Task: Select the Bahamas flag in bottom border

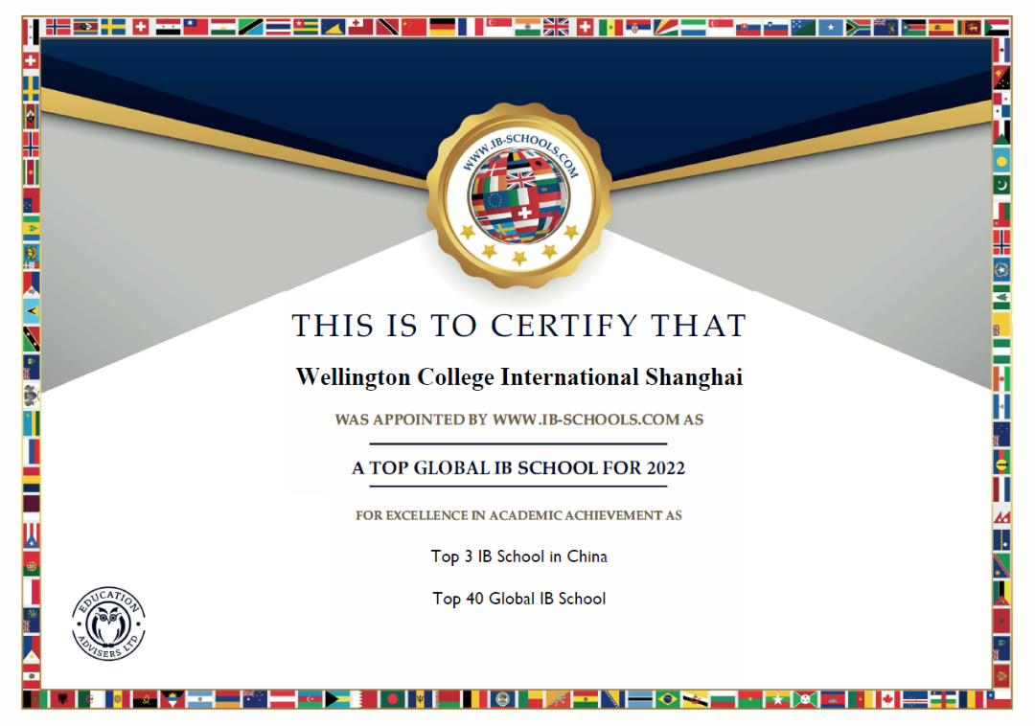Action: [337, 699]
